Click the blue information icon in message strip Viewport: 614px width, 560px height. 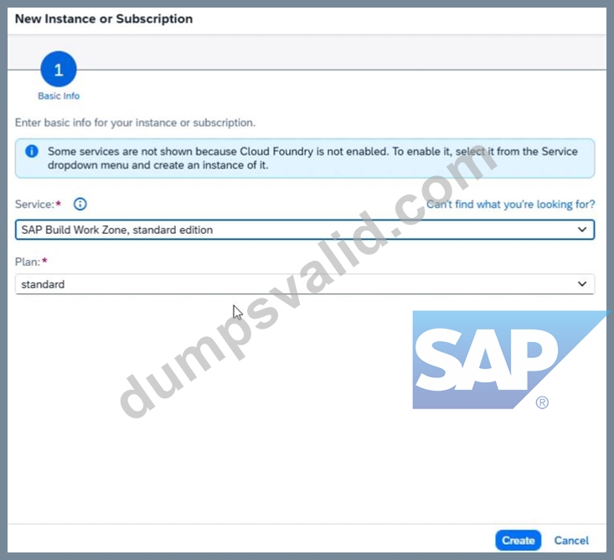[31, 151]
